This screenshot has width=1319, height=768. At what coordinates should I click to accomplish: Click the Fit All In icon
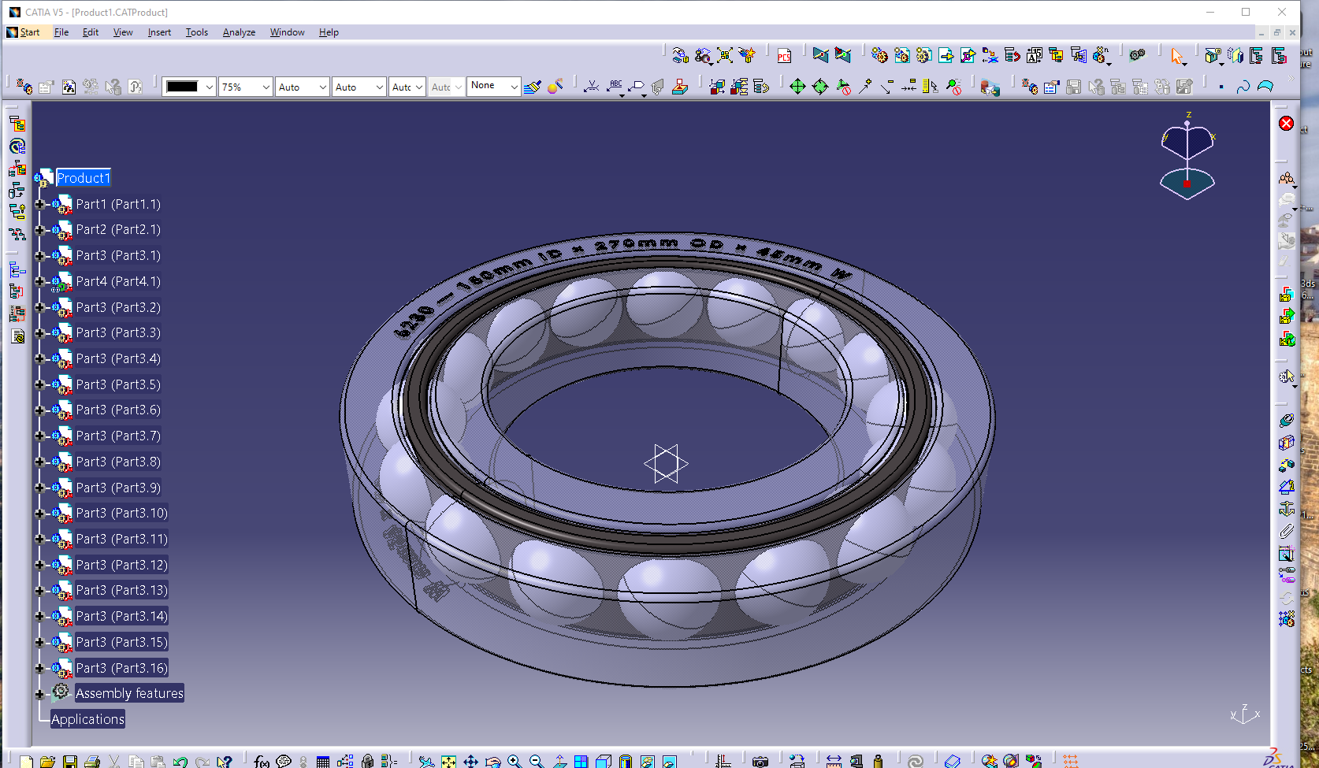pos(448,761)
